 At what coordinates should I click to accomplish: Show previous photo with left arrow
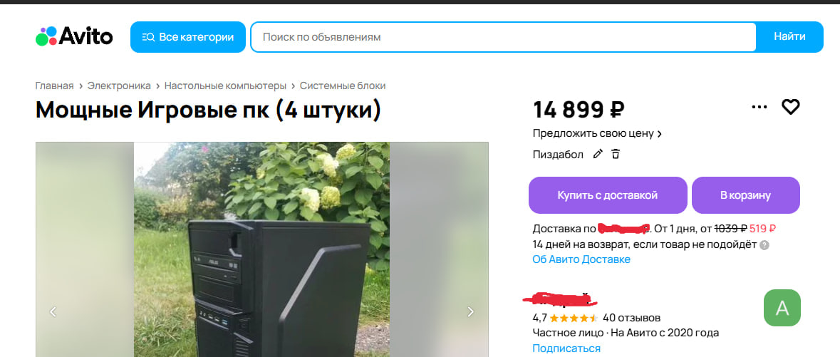(x=53, y=311)
